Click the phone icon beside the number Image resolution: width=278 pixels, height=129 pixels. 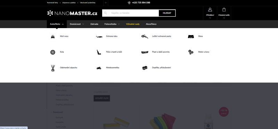[129, 3]
